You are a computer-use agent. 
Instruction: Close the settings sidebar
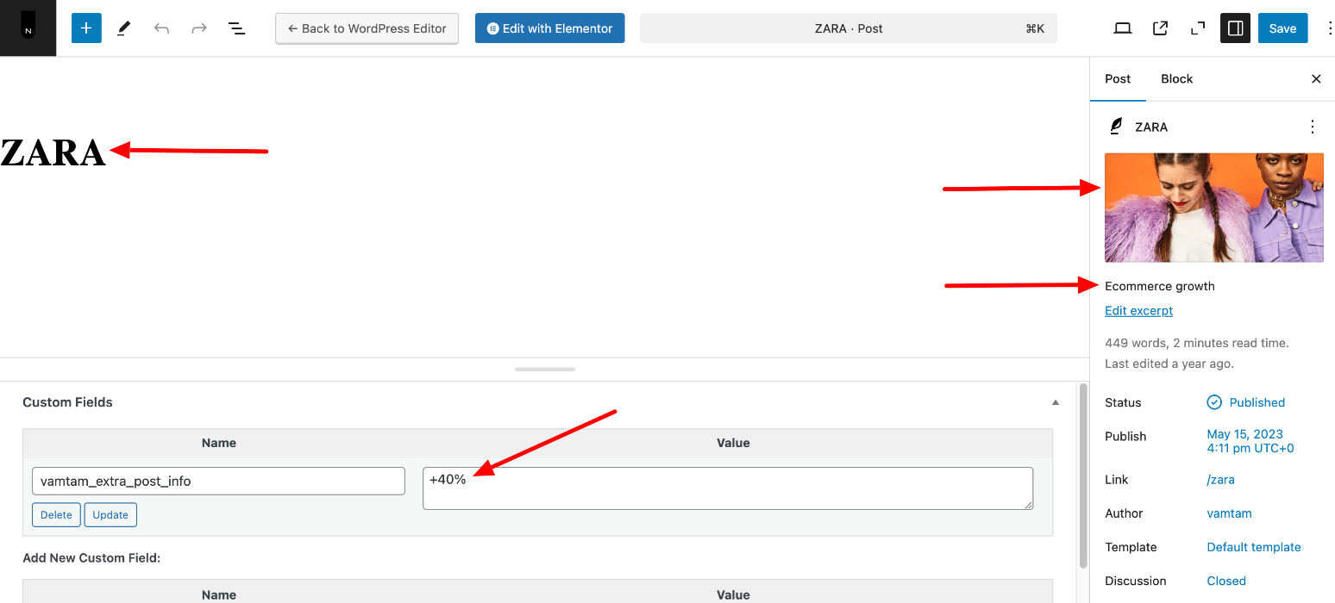(x=1316, y=79)
